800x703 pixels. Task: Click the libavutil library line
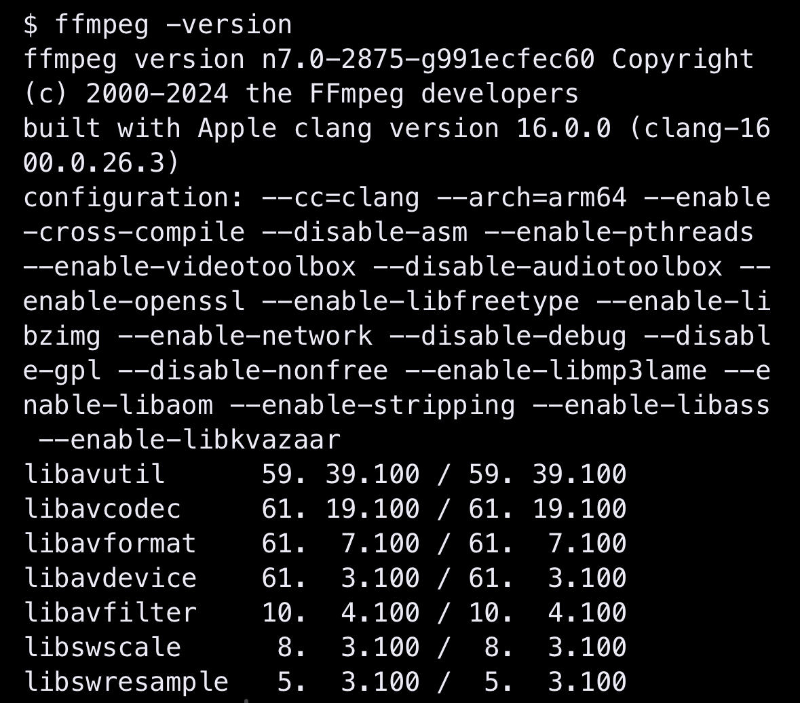tap(325, 474)
